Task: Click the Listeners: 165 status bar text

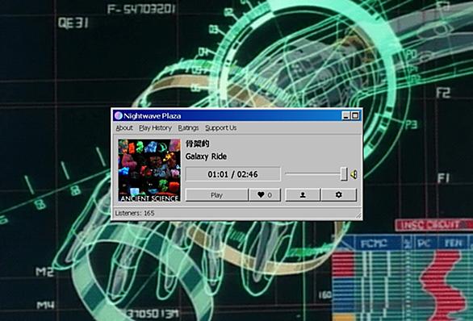Action: 135,213
